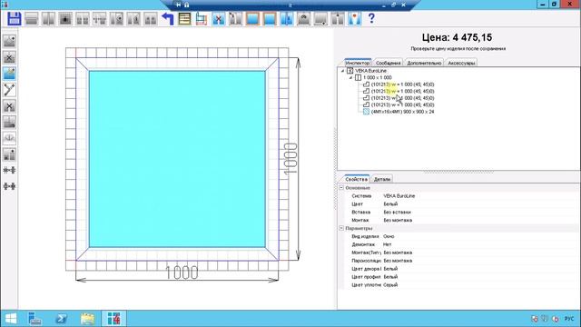Click the faint arch-shaped sidebar icon
The image size is (581, 327).
(9, 138)
